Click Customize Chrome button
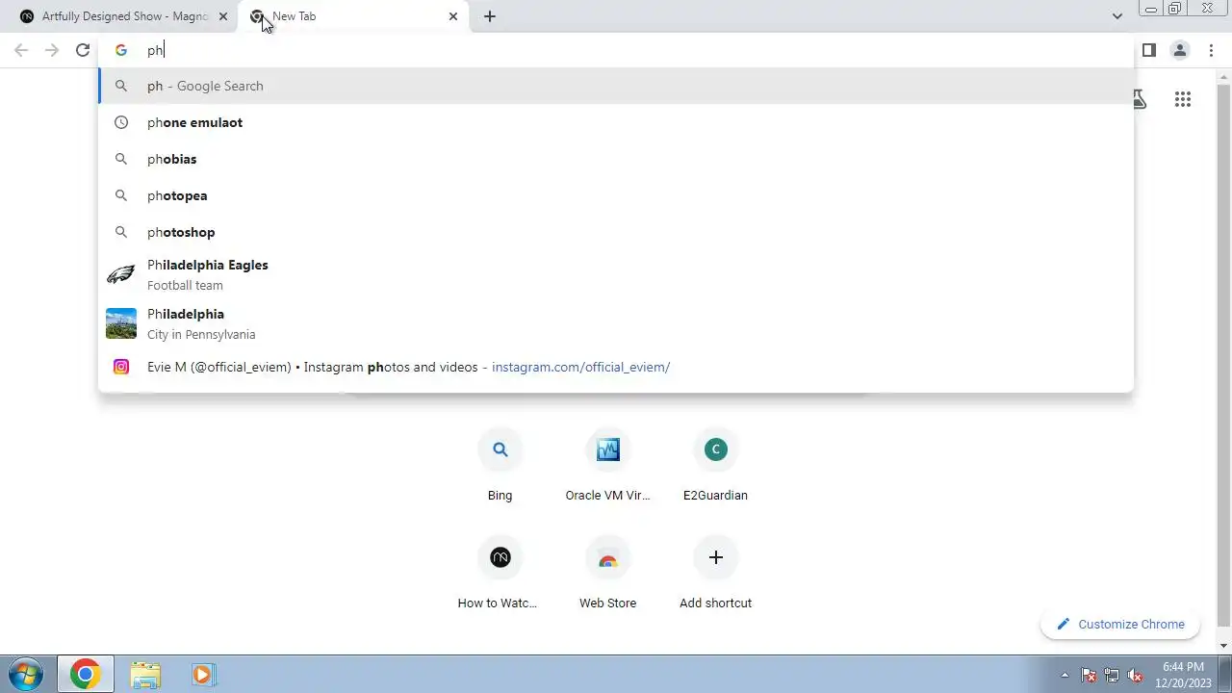The width and height of the screenshot is (1232, 693). [1120, 624]
